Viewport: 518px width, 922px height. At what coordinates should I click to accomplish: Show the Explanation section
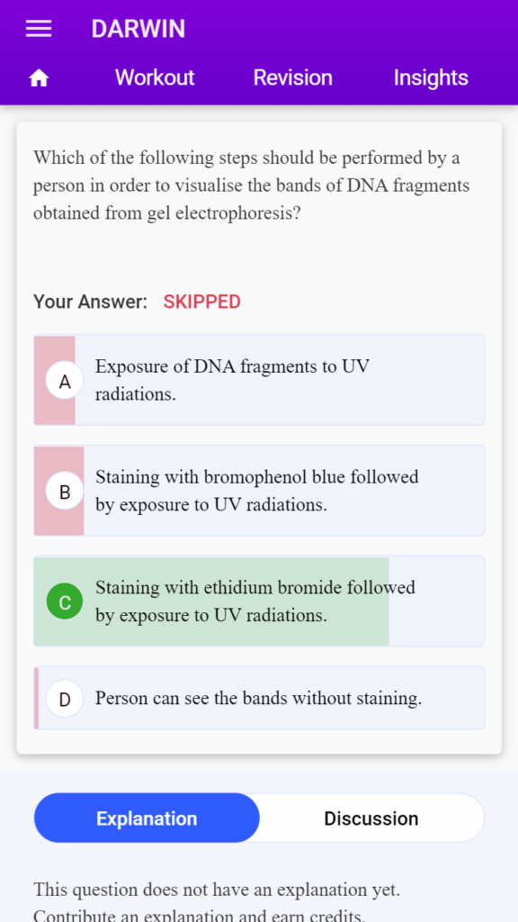pos(147,818)
